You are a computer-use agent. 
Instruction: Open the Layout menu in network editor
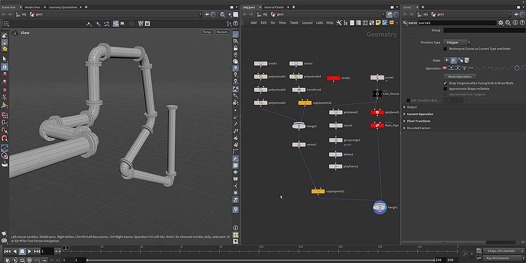pos(307,22)
